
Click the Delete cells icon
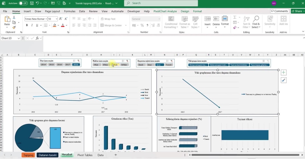click(216, 19)
